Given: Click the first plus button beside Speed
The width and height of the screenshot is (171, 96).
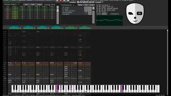Looking at the screenshot, I should (100, 9).
